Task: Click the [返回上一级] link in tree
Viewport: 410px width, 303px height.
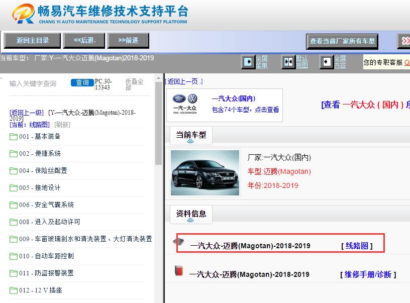Action: [x=27, y=113]
